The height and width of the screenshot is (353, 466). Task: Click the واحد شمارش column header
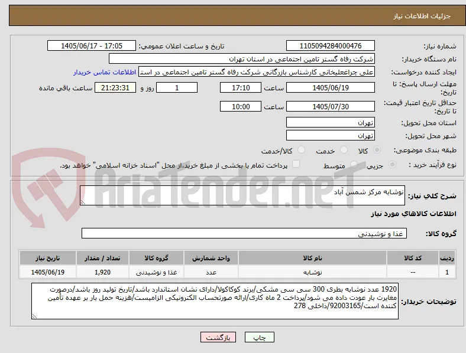coord(211,258)
